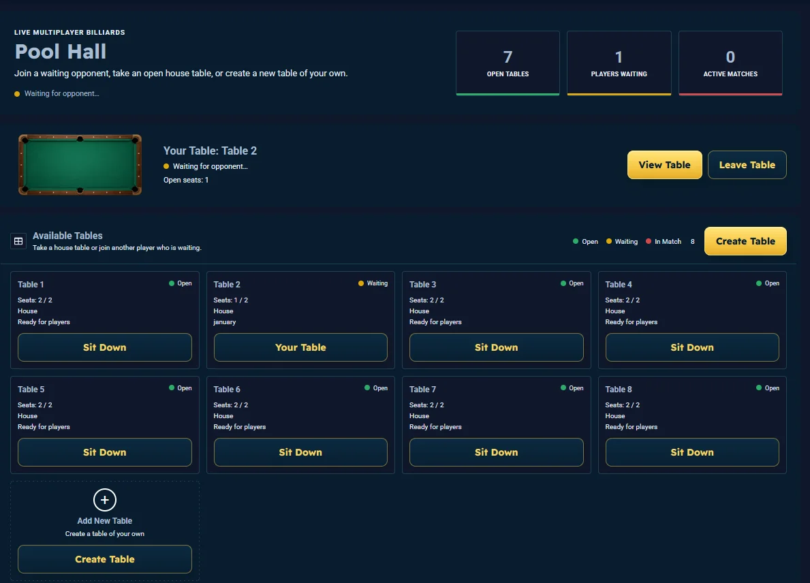
Task: Click the Players Waiting stat card
Action: [619, 63]
